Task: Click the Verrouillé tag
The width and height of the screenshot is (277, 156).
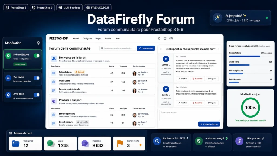Action: 83,122
